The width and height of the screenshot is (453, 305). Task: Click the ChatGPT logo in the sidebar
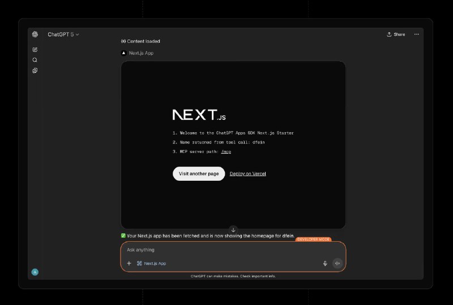pos(35,34)
